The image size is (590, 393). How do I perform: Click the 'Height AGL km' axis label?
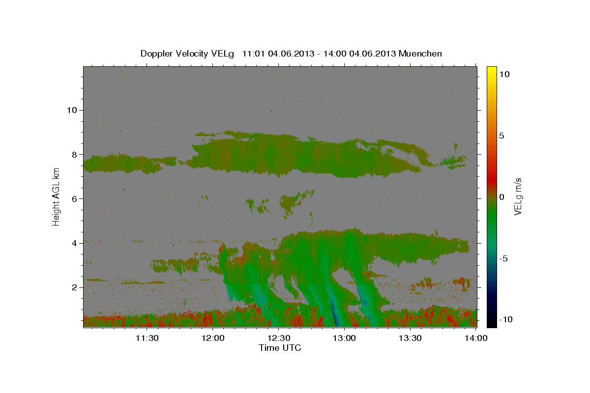(x=57, y=197)
